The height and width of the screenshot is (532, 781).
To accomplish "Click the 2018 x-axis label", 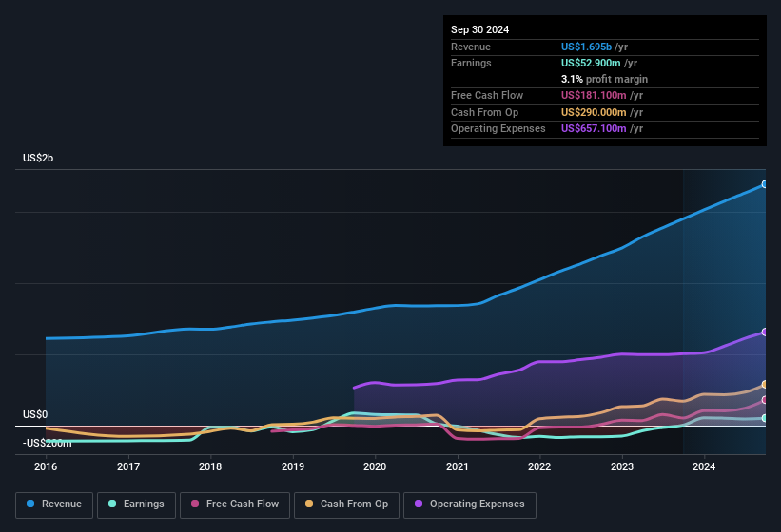I will coord(210,466).
